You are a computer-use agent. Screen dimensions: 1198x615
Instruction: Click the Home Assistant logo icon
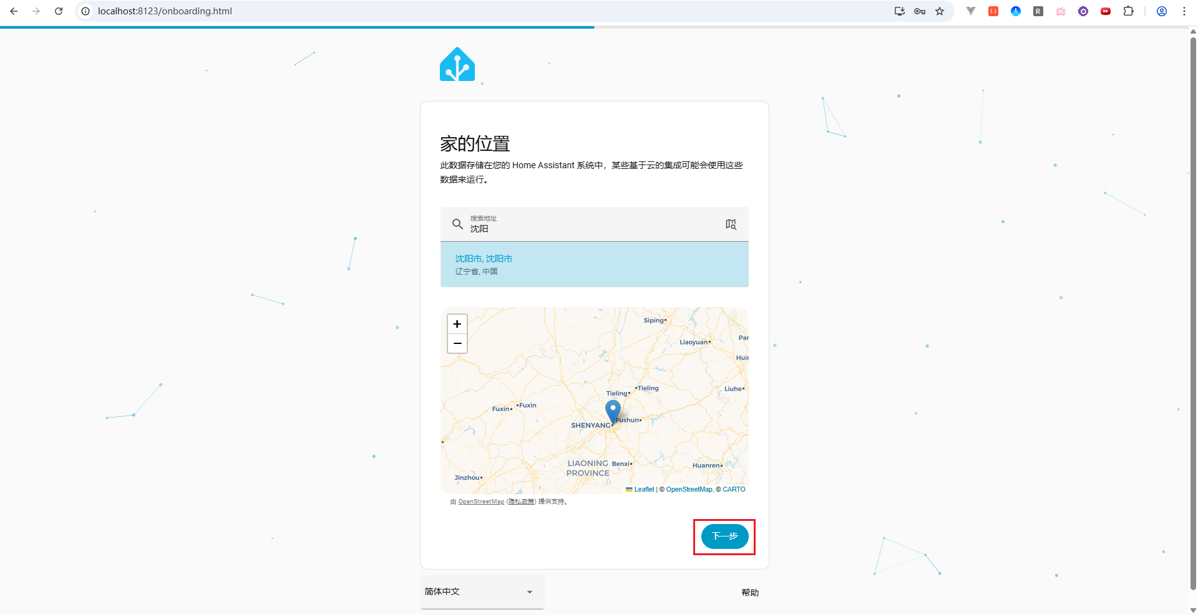coord(457,65)
